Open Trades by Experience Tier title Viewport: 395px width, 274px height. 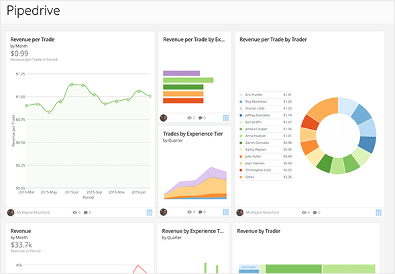pyautogui.click(x=192, y=134)
